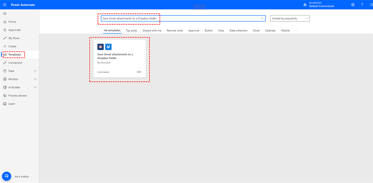Switch to the Calendar tab
The image size is (373, 183).
tap(270, 31)
